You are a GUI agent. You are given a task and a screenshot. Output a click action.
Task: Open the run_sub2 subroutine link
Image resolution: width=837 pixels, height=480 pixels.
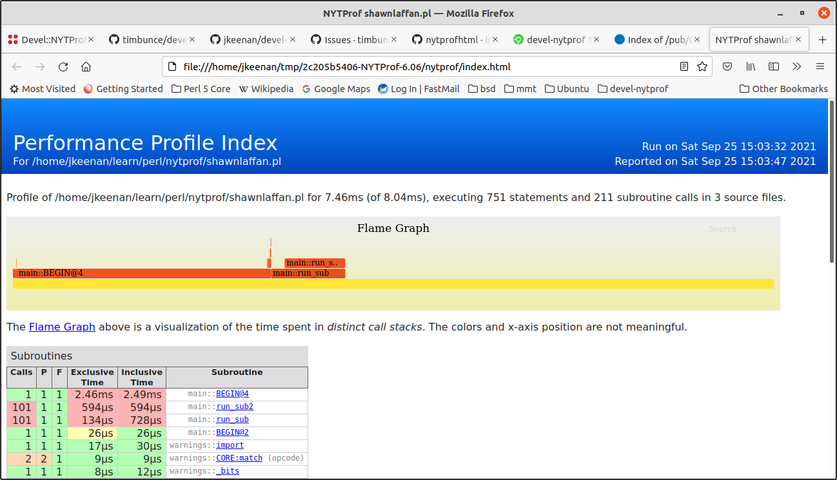[x=234, y=407]
